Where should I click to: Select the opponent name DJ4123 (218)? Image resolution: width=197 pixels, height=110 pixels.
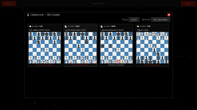click(143, 30)
